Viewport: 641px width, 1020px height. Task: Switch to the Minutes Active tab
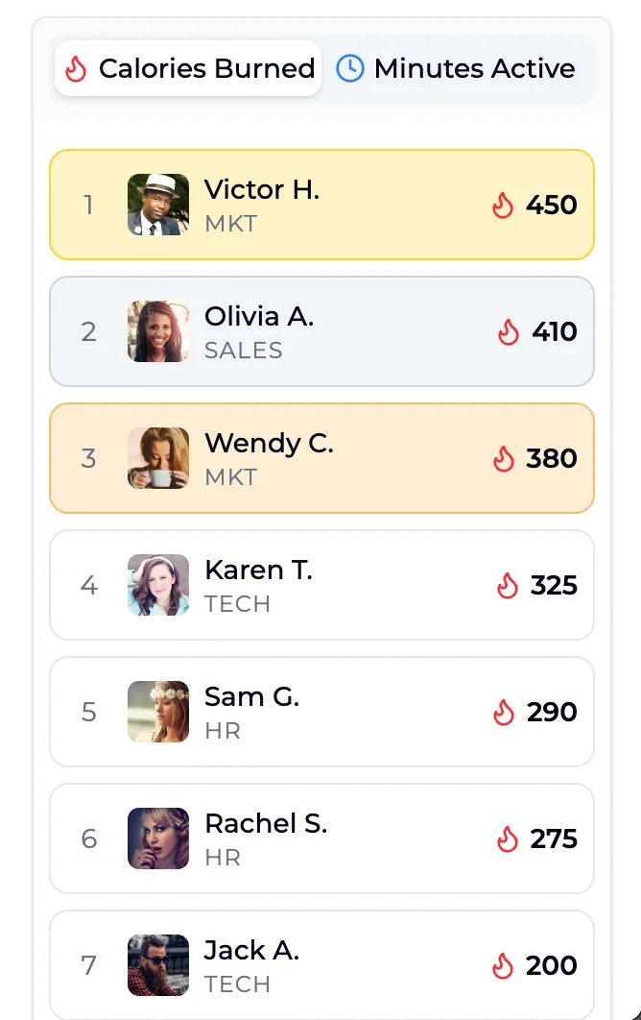point(460,68)
